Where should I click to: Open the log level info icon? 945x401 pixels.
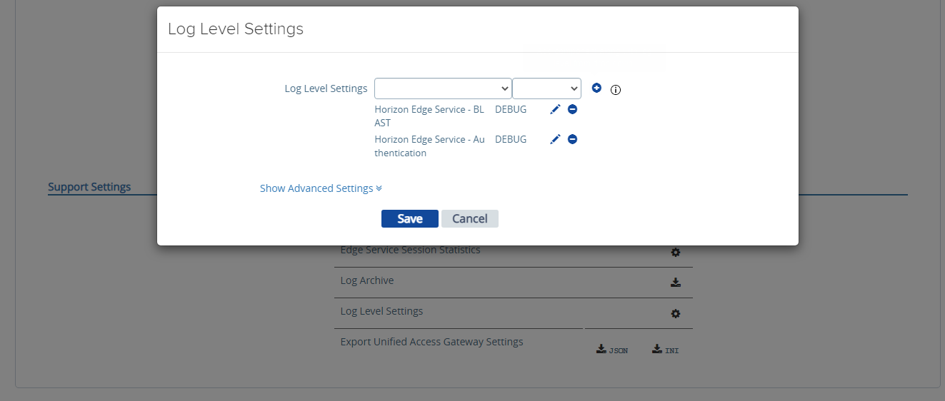pyautogui.click(x=616, y=90)
